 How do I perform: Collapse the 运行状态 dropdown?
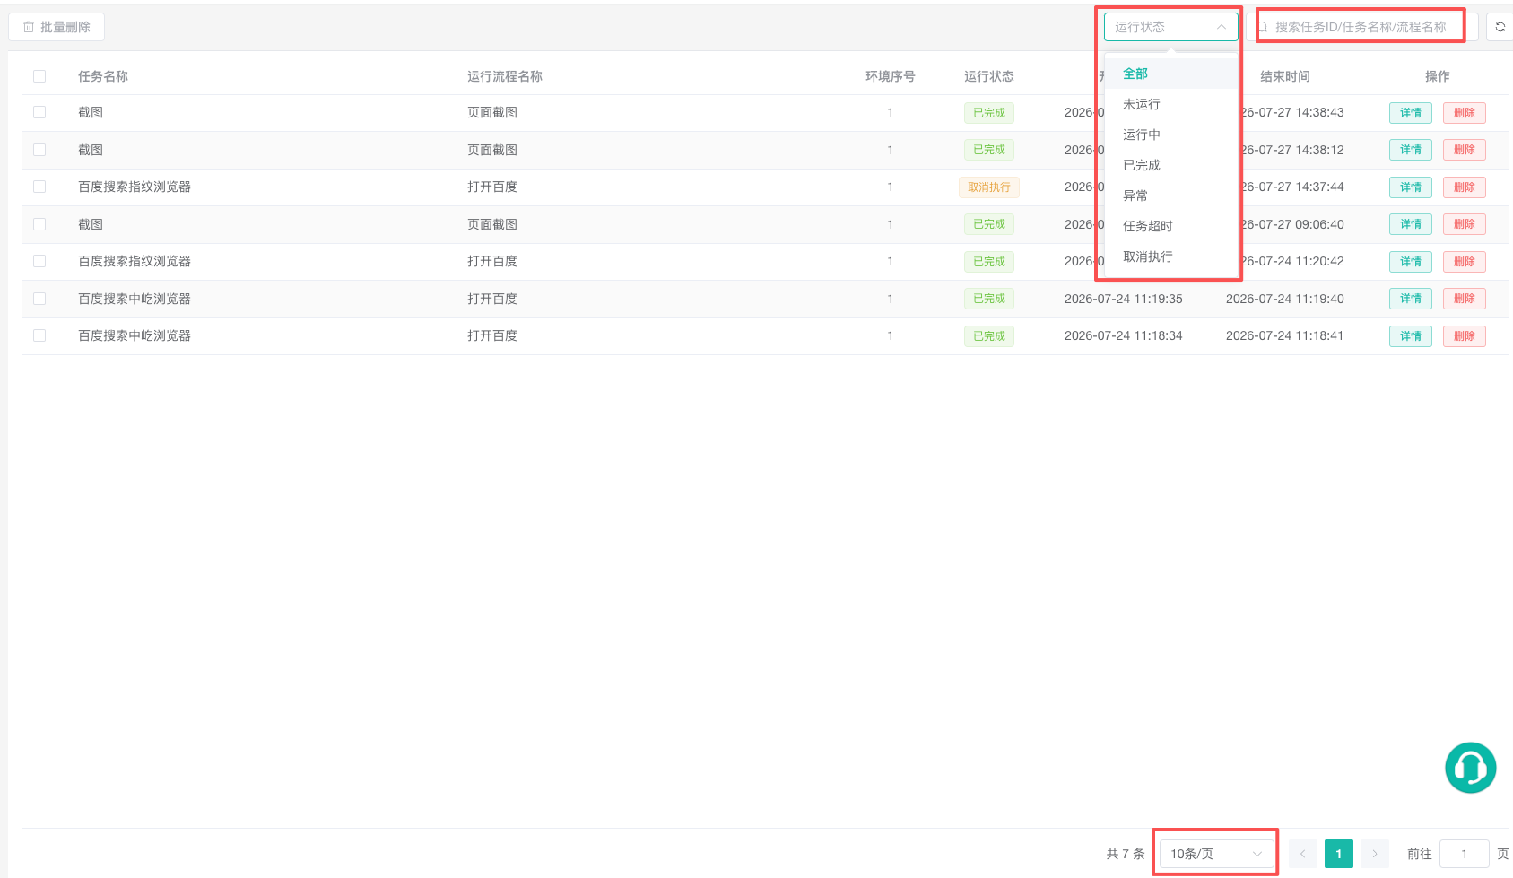(1170, 27)
